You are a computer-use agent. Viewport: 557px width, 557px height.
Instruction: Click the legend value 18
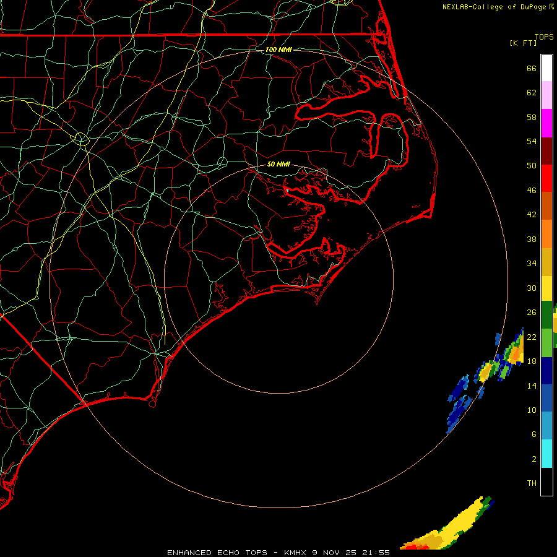532,361
